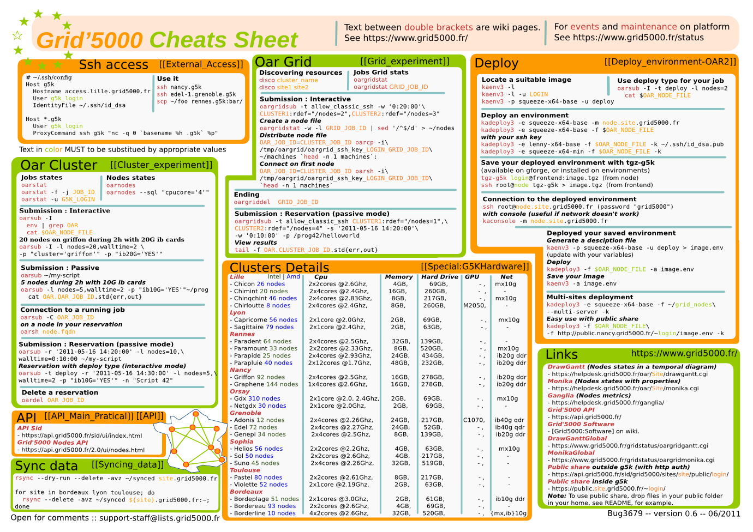Screen dimensions: 753x532
Task: Click the 'Chicon 26 nodes' cluster row
Action: (x=378, y=284)
